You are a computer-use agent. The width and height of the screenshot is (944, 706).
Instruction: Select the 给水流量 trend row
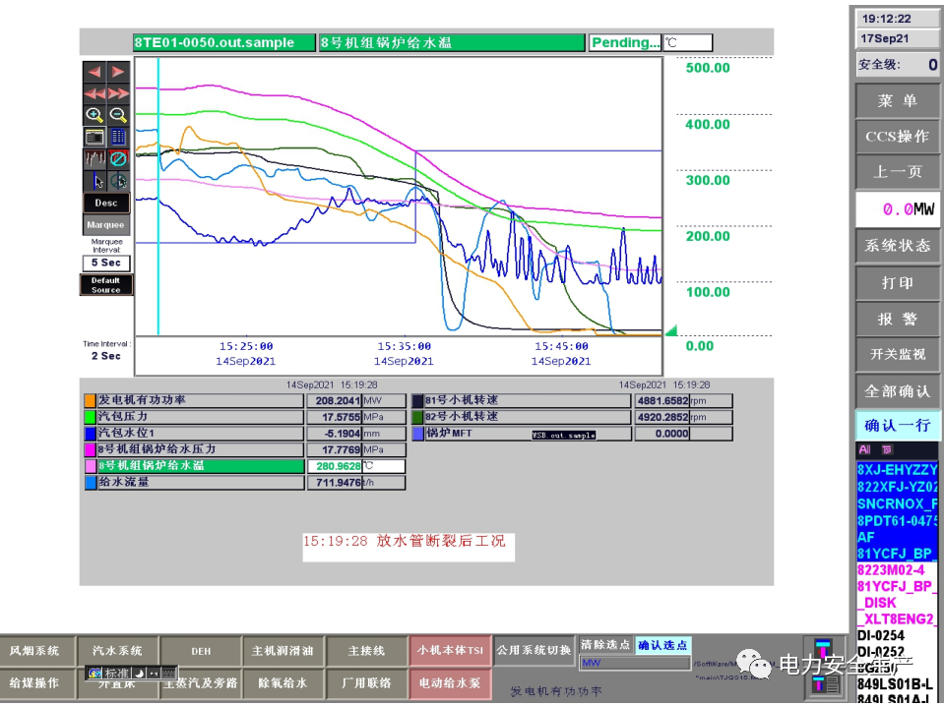pyautogui.click(x=201, y=482)
